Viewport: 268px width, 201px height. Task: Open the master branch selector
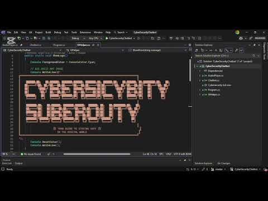click(218, 169)
